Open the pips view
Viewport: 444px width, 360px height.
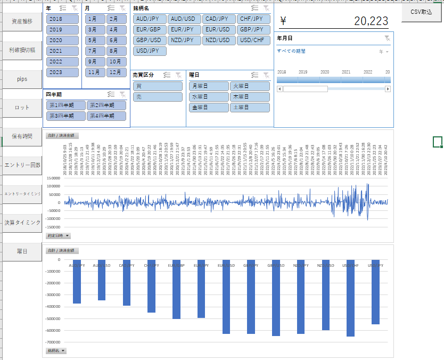point(22,79)
